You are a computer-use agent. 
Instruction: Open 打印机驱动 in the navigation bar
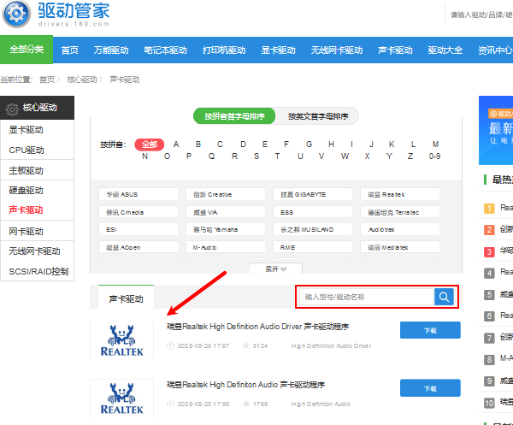[224, 50]
